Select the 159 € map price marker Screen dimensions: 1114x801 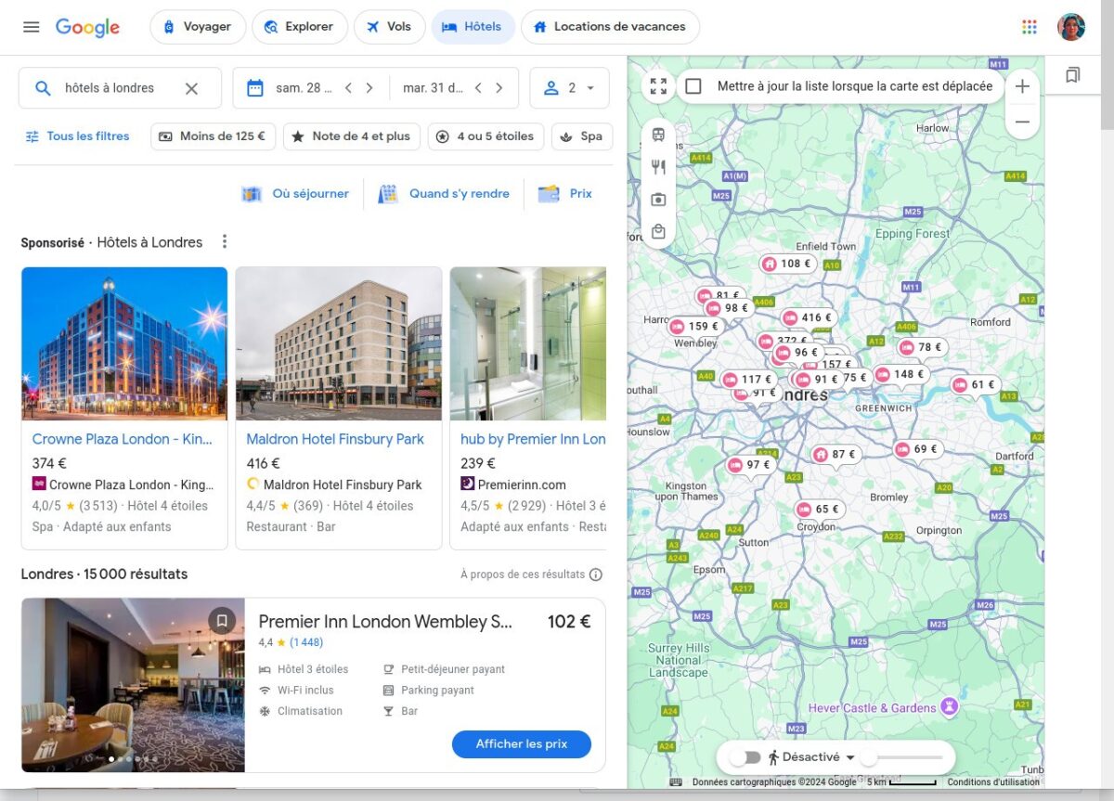coord(695,327)
